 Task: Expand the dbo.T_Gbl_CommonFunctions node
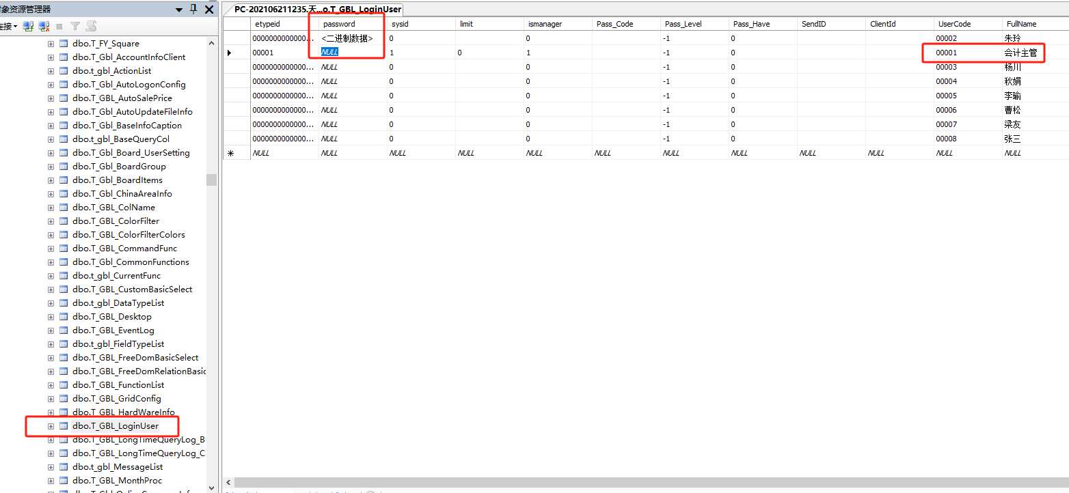51,262
